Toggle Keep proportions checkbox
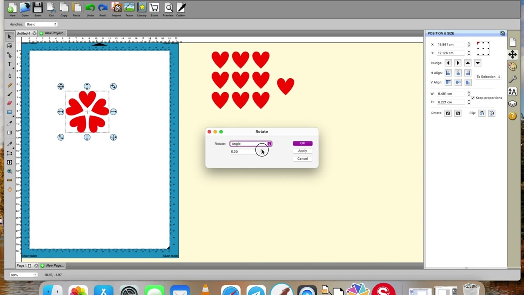This screenshot has width=524, height=295. pos(473,98)
